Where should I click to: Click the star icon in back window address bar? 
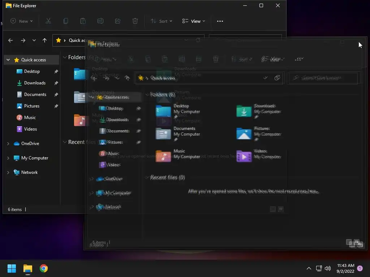(x=59, y=40)
